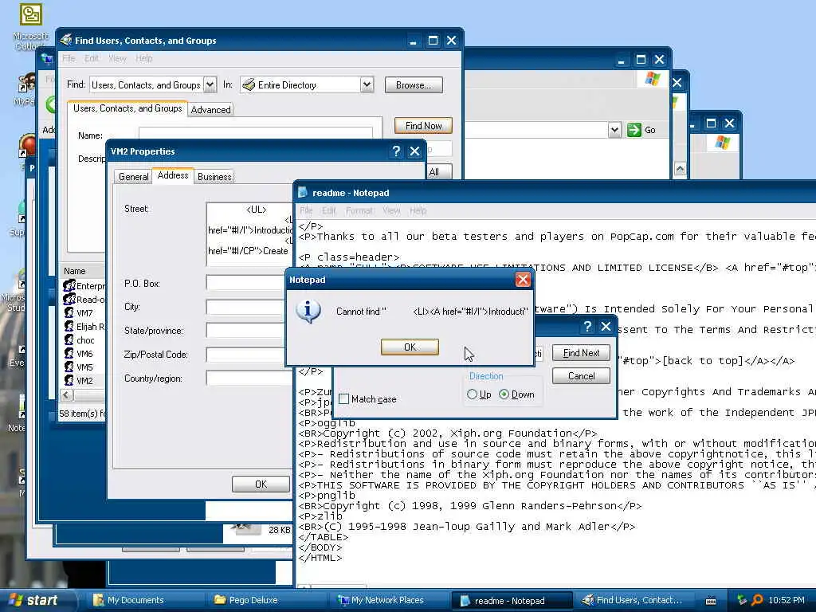Expand the address bar dropdown beside Go

pyautogui.click(x=614, y=130)
